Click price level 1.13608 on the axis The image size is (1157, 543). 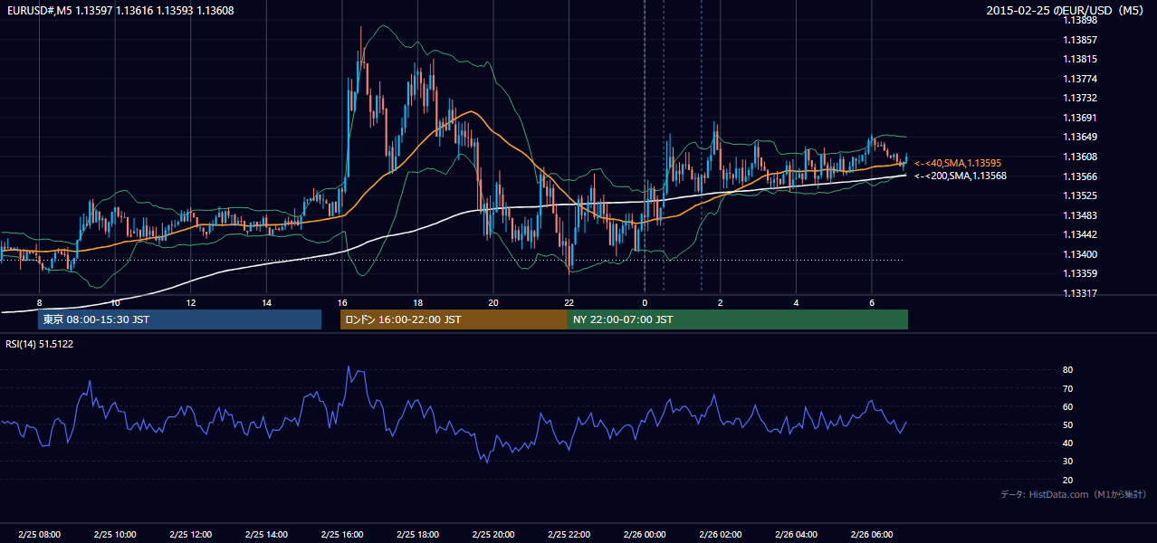click(1080, 157)
